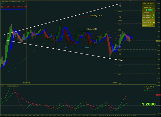
Task: Click the THVTrix v4.01 indicator label
Action: pos(10,86)
